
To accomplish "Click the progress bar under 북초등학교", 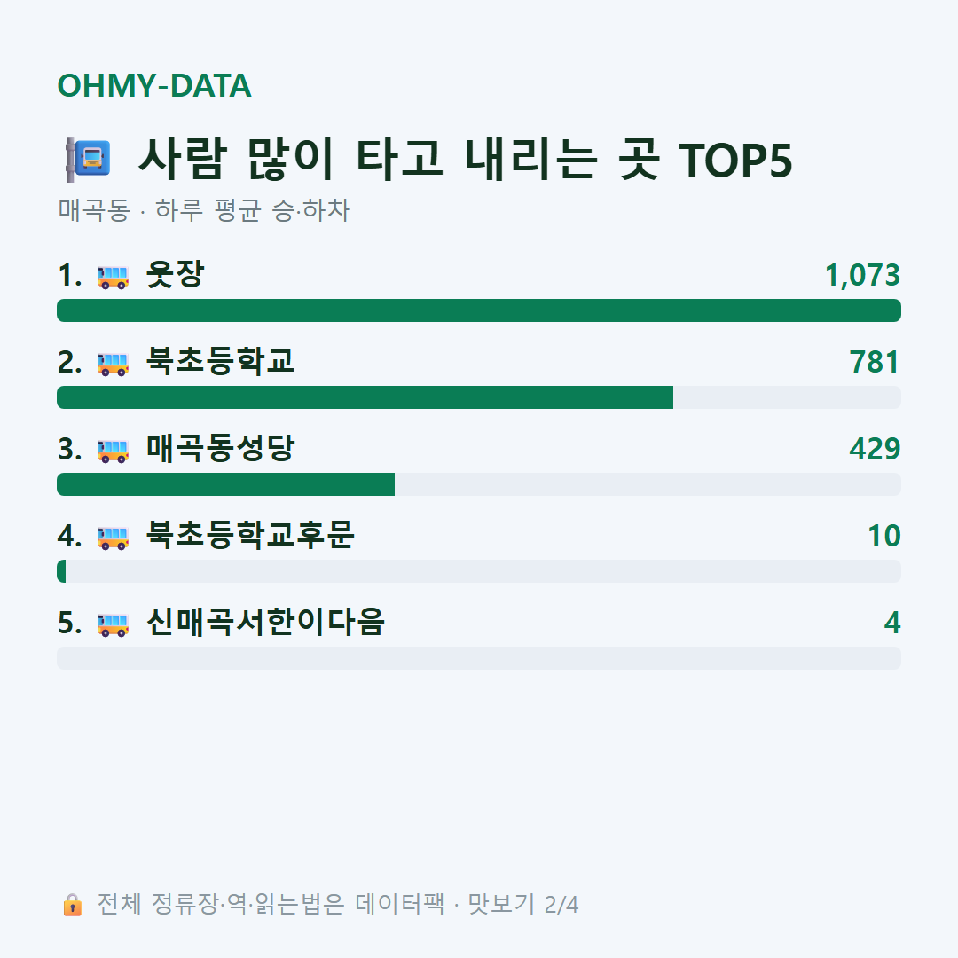I will pyautogui.click(x=479, y=397).
